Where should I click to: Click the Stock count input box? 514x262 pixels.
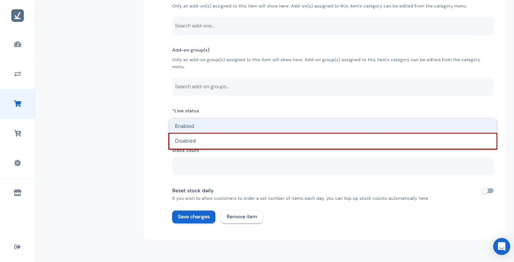(x=332, y=166)
